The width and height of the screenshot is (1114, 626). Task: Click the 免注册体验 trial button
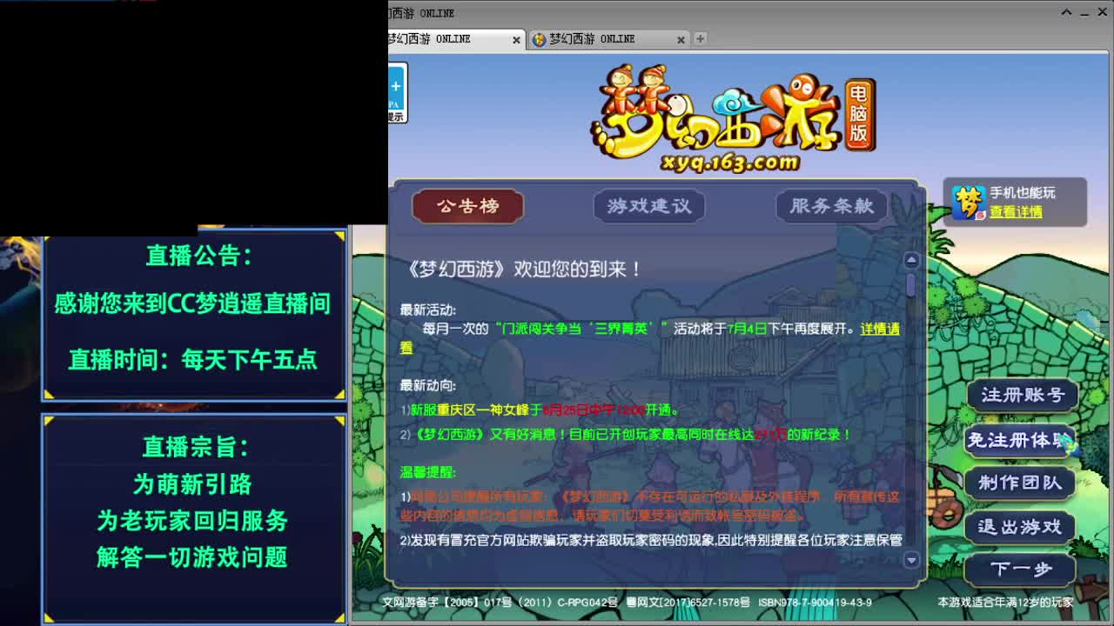pos(1019,440)
